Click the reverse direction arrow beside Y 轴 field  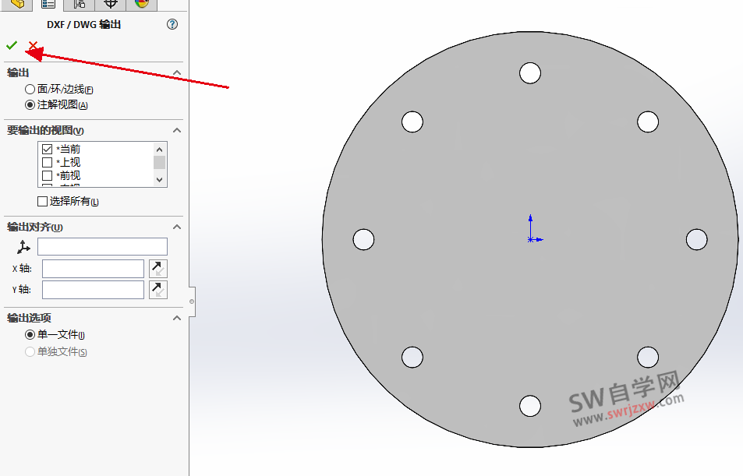click(x=156, y=289)
